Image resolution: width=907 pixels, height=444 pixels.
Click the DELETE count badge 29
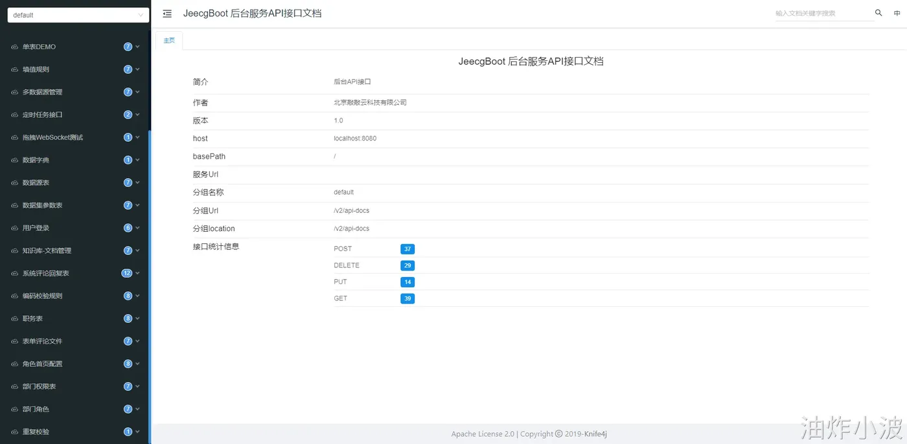coord(408,265)
